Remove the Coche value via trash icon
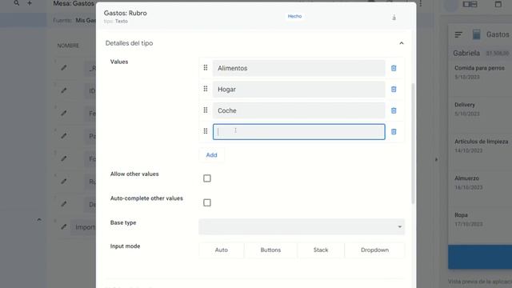The image size is (512, 288). 394,110
